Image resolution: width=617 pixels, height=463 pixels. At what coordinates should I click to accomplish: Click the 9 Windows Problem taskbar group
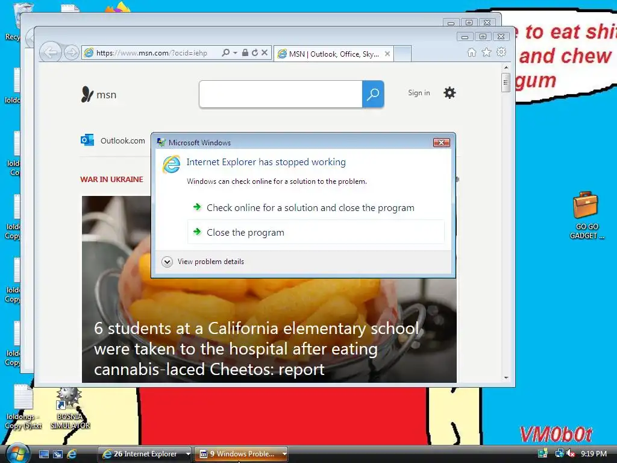[238, 454]
